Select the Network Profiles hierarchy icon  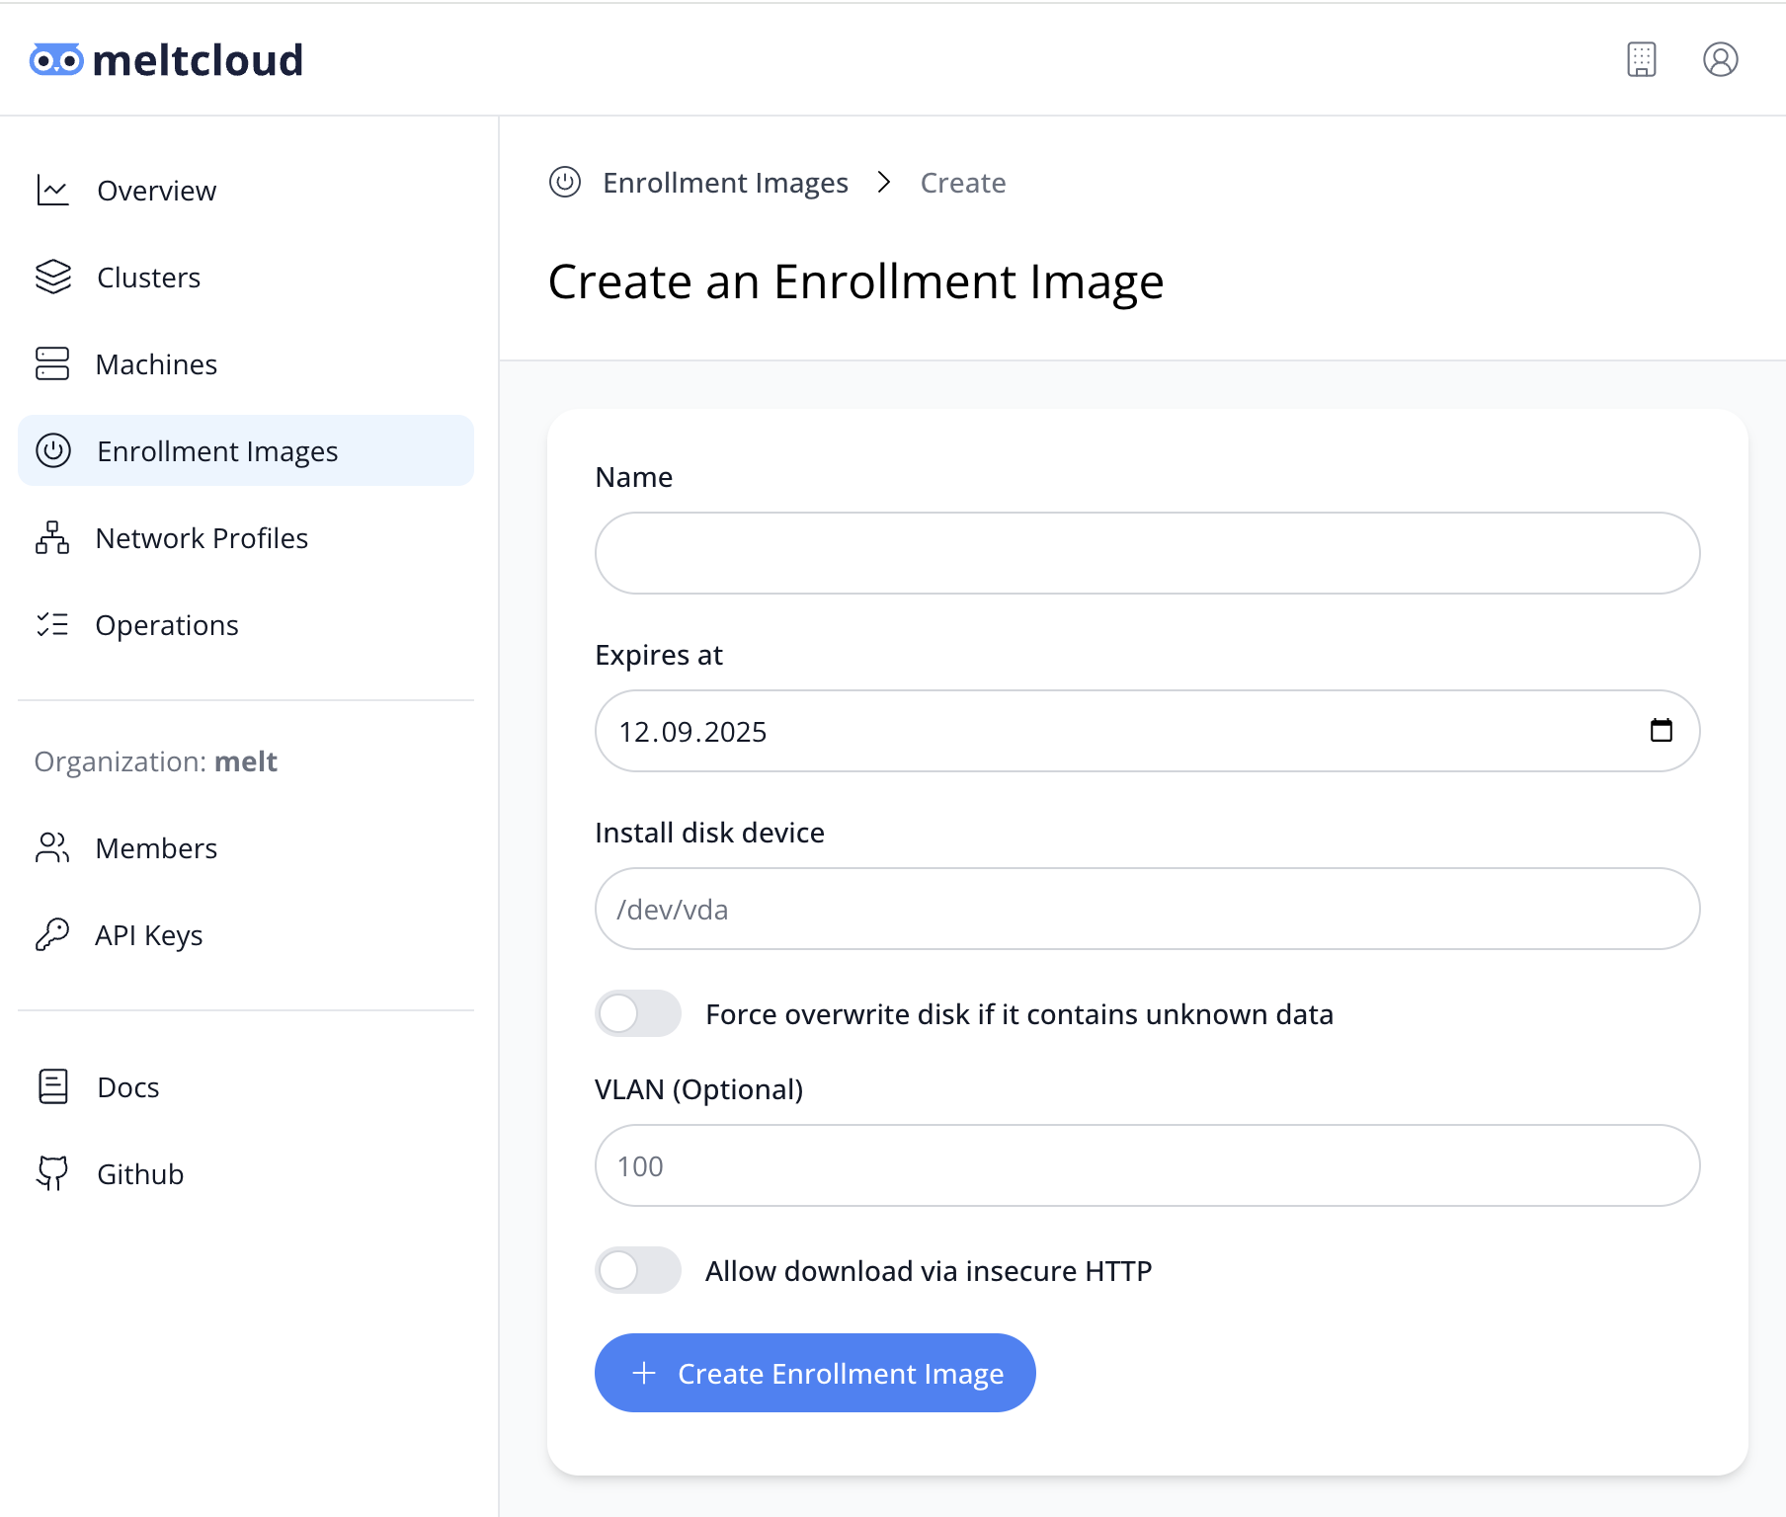52,538
